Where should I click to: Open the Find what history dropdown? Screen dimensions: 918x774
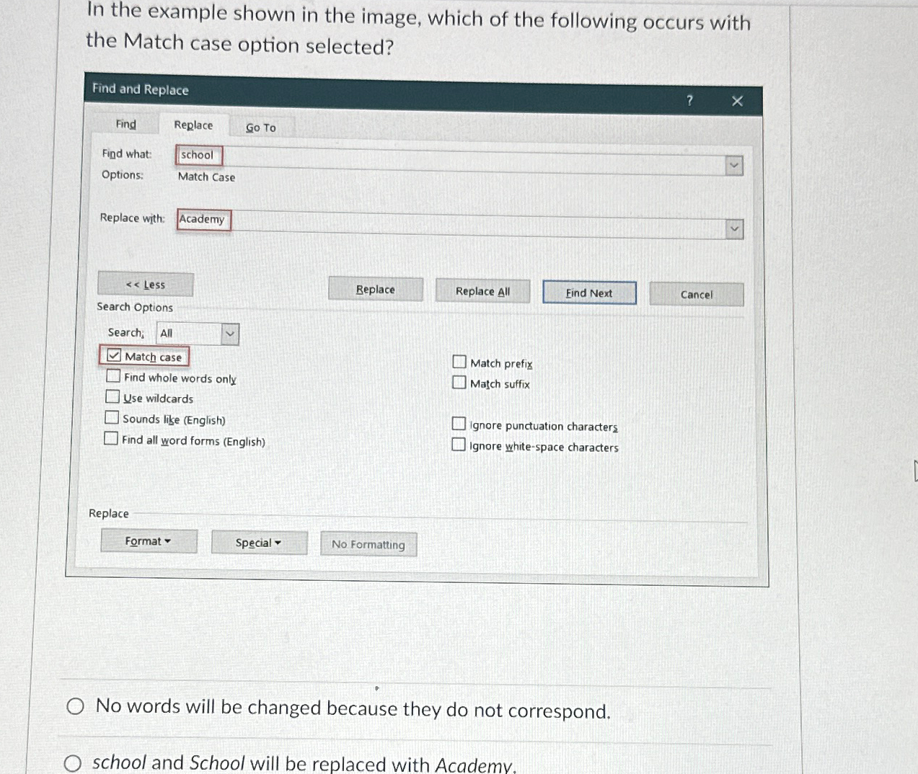pos(733,165)
